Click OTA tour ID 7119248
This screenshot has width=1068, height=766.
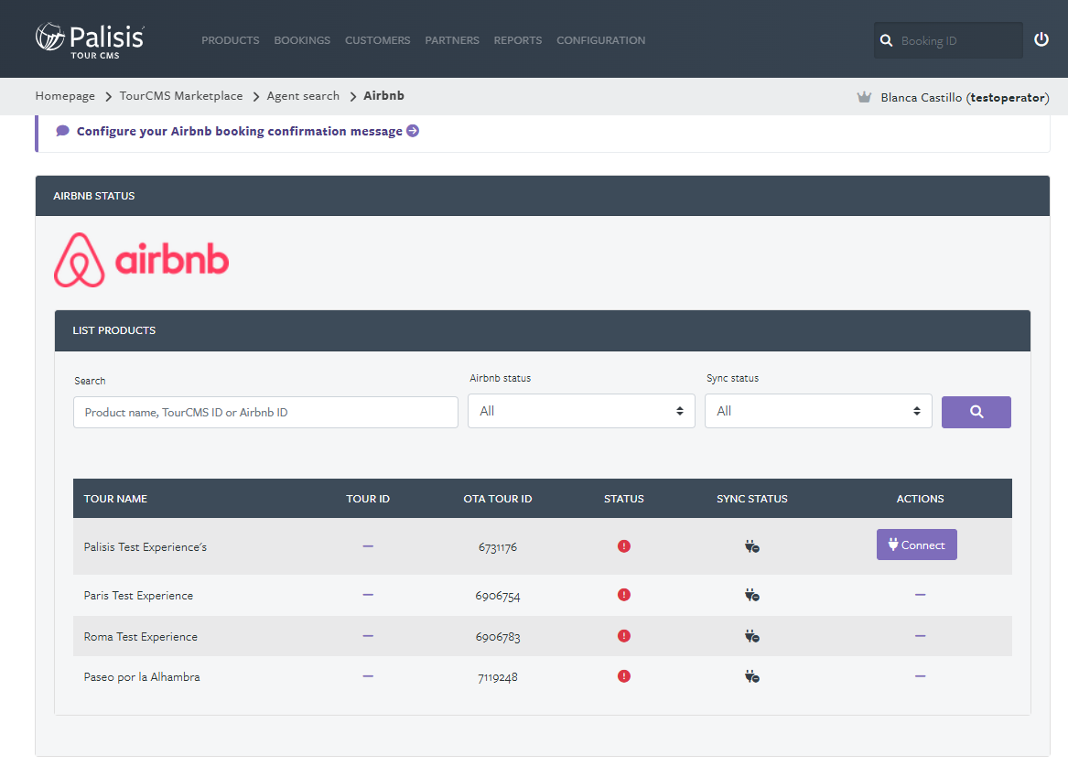(x=498, y=677)
